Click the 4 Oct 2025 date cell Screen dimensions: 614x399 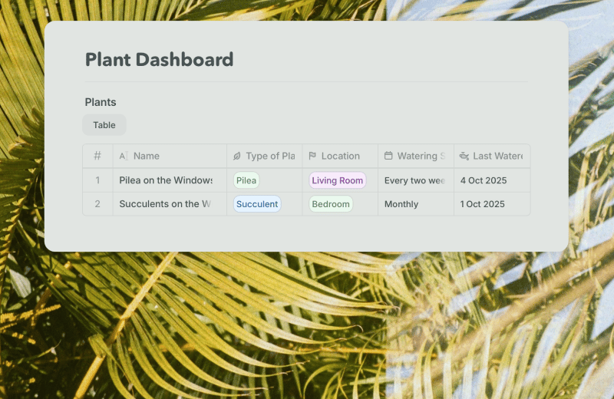[x=483, y=180]
